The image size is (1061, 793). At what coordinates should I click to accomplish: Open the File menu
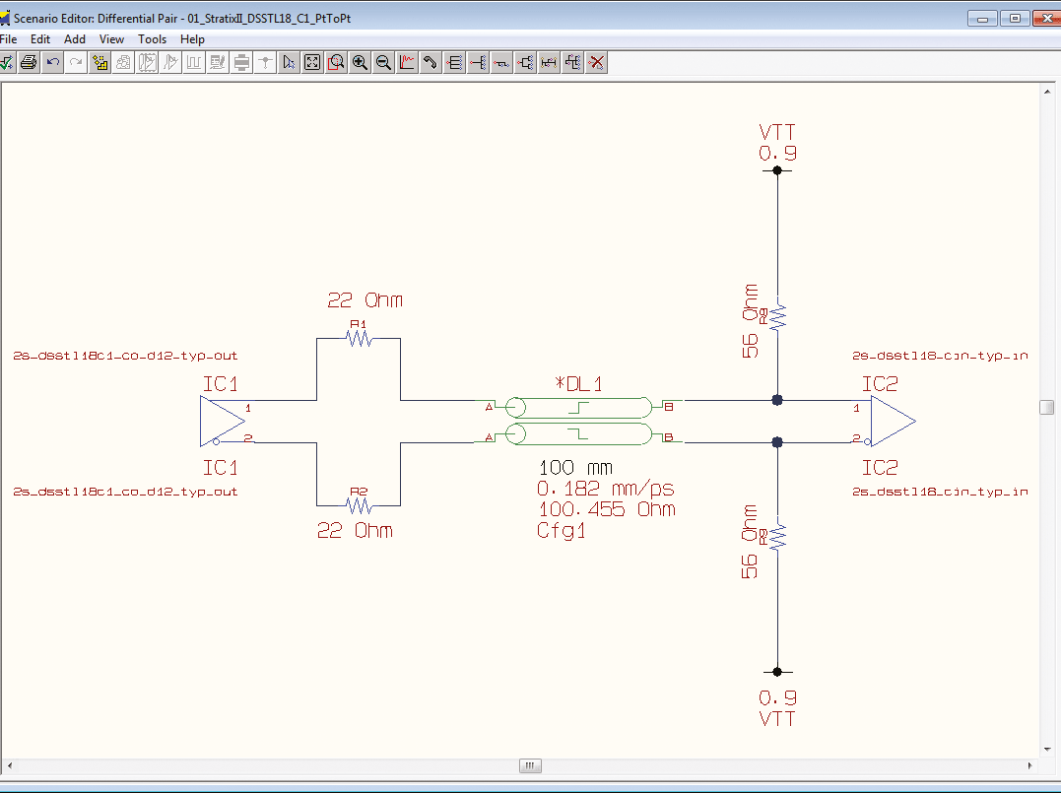[x=9, y=39]
